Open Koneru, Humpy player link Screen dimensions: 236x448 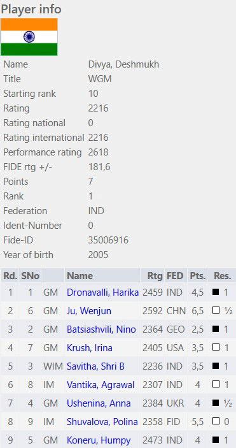[99, 440]
